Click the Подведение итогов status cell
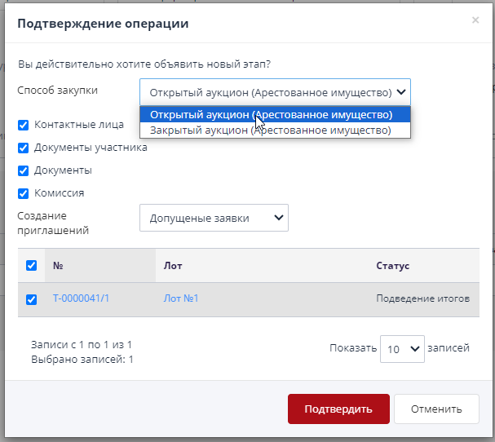This screenshot has height=442, width=495. point(422,298)
